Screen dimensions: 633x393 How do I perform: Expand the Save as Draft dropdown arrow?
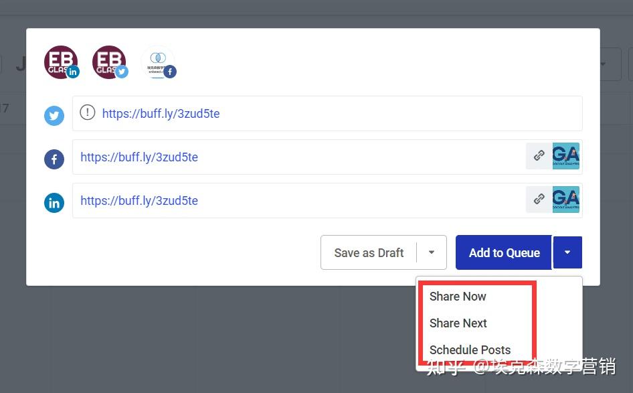point(432,252)
